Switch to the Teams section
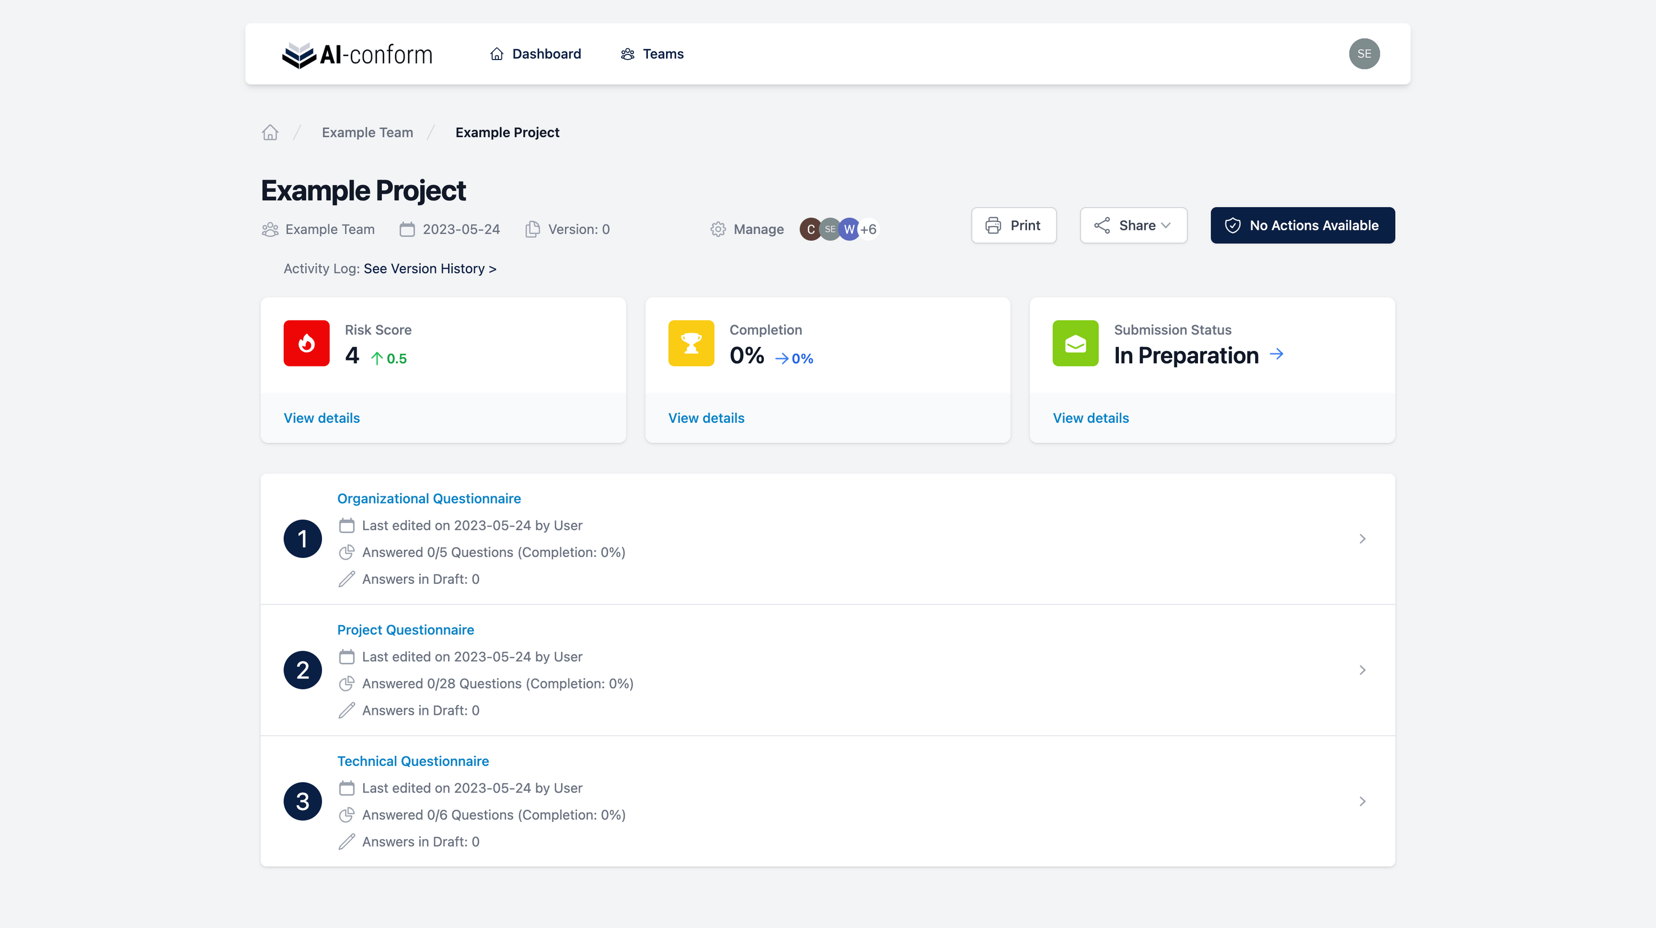This screenshot has height=928, width=1656. (652, 54)
